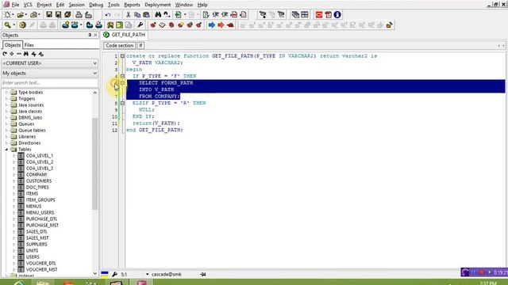Click the white diamond debug icon
This screenshot has width=508, height=285.
point(162,25)
